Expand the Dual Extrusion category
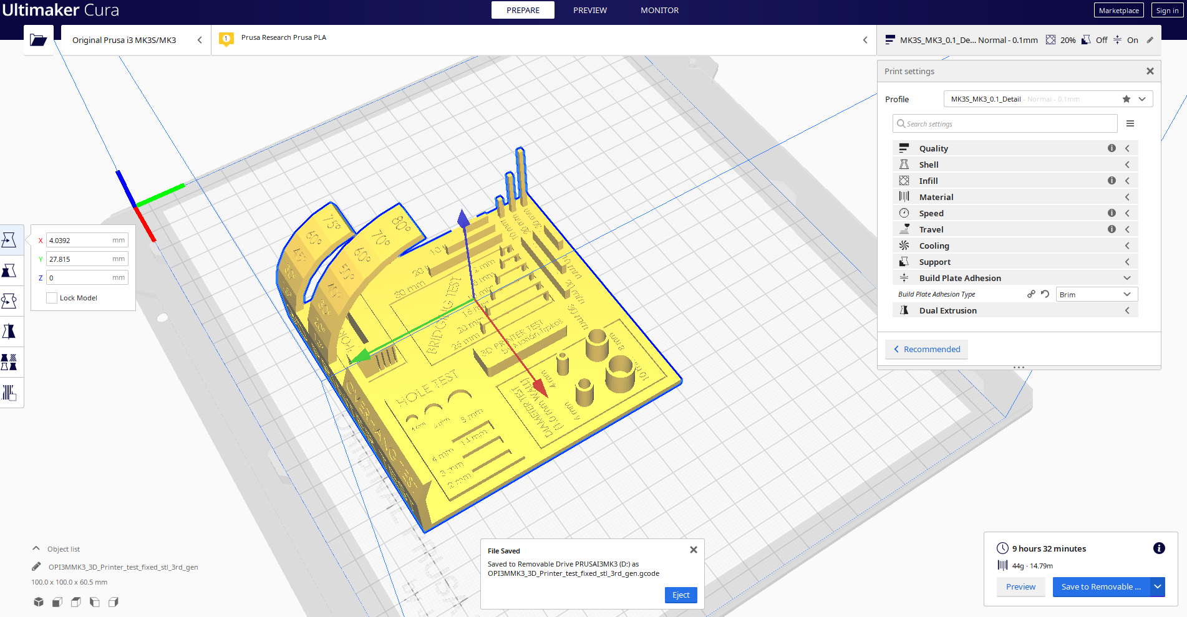 [1015, 310]
